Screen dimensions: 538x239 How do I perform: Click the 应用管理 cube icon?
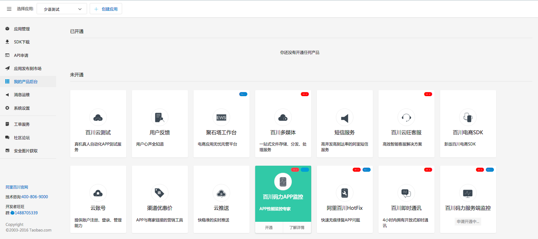point(7,29)
